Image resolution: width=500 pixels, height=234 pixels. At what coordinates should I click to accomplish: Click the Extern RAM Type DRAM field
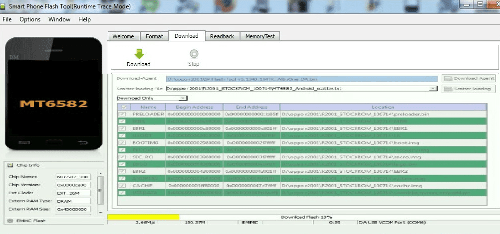point(73,201)
